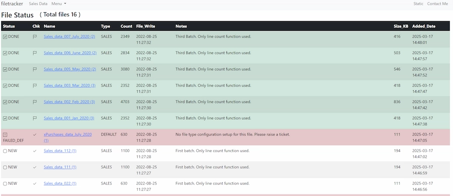This screenshot has height=196, width=453.
Task: Click the filetracker brand logo
Action: point(12,4)
